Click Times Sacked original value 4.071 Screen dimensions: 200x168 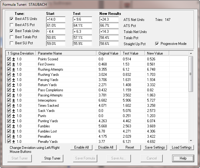tap(103, 106)
